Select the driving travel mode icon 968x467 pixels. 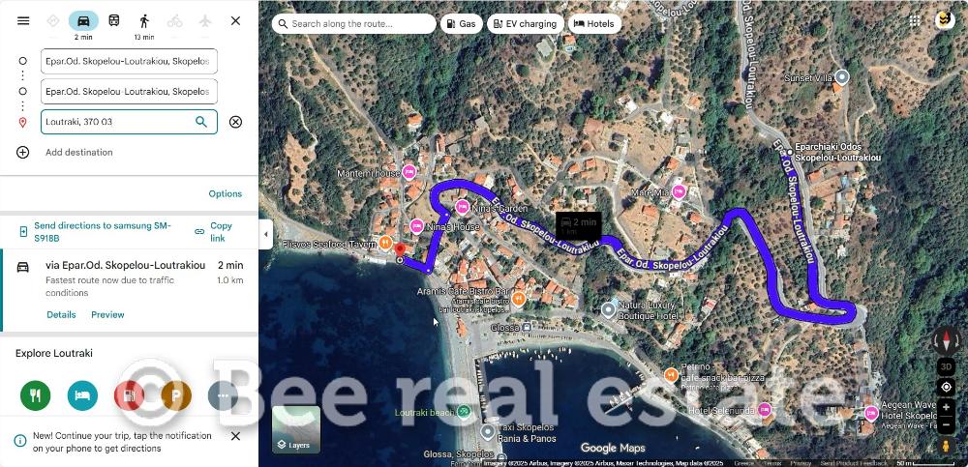click(83, 20)
